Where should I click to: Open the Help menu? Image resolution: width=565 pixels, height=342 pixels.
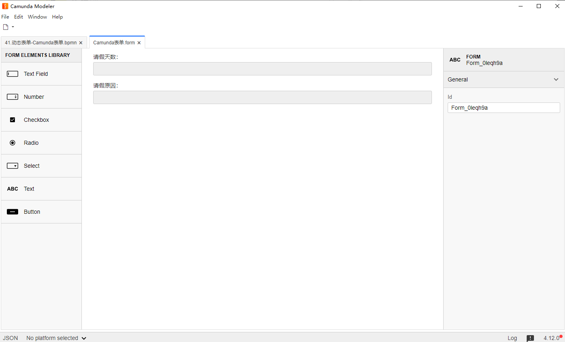pyautogui.click(x=57, y=17)
